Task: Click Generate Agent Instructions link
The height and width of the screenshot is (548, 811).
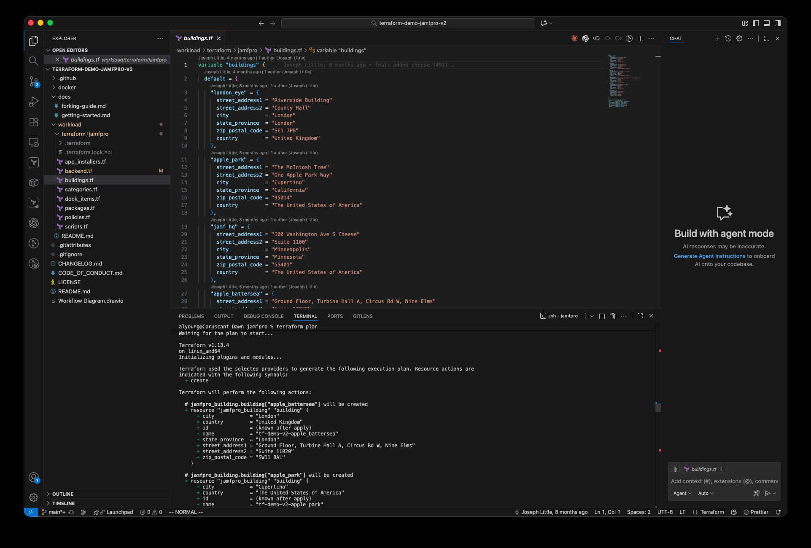Action: pos(709,256)
